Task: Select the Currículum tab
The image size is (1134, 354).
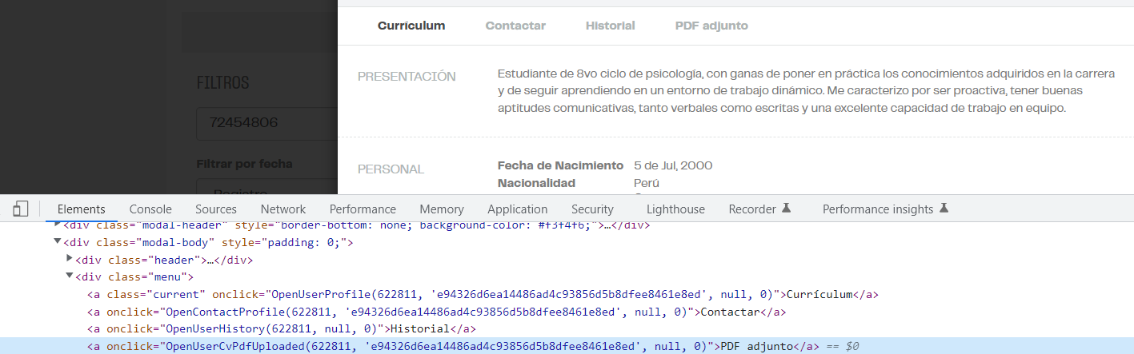Action: [x=411, y=26]
